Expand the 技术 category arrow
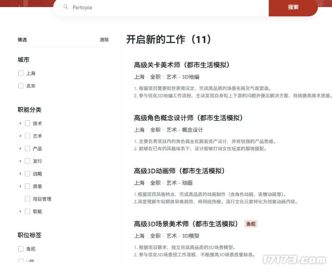This screenshot has width=332, height=269. click(x=20, y=123)
